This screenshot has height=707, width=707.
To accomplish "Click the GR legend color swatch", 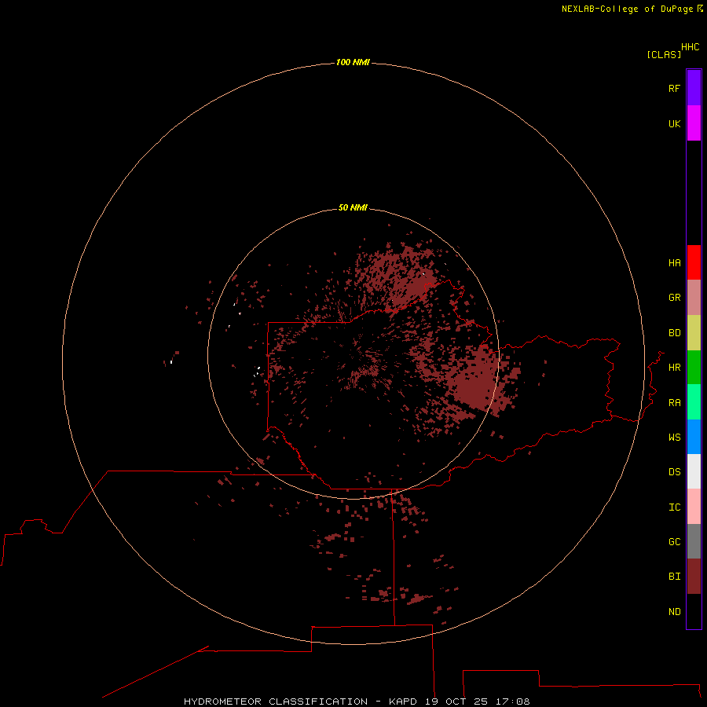I will pos(694,298).
